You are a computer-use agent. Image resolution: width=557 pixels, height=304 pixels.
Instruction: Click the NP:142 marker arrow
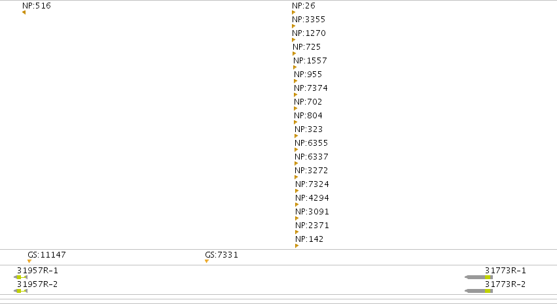[x=297, y=246]
